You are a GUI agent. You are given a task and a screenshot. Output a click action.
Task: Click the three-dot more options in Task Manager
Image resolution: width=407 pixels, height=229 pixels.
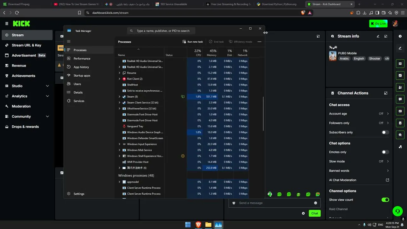pos(259,42)
